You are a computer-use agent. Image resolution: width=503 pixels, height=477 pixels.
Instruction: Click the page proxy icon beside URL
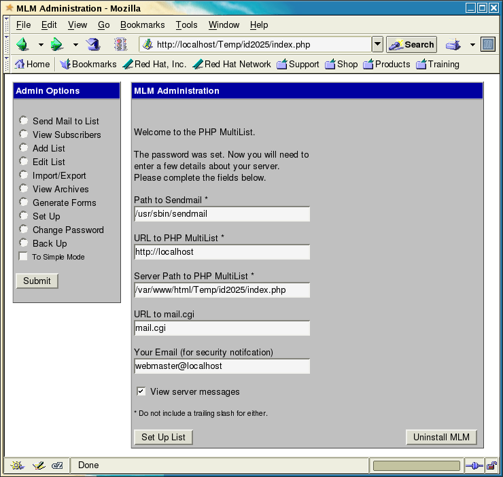click(x=148, y=44)
